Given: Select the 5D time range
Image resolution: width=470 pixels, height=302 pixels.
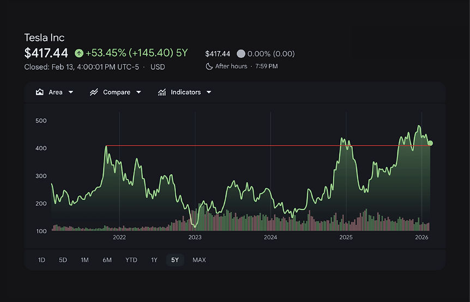Looking at the screenshot, I should [63, 260].
